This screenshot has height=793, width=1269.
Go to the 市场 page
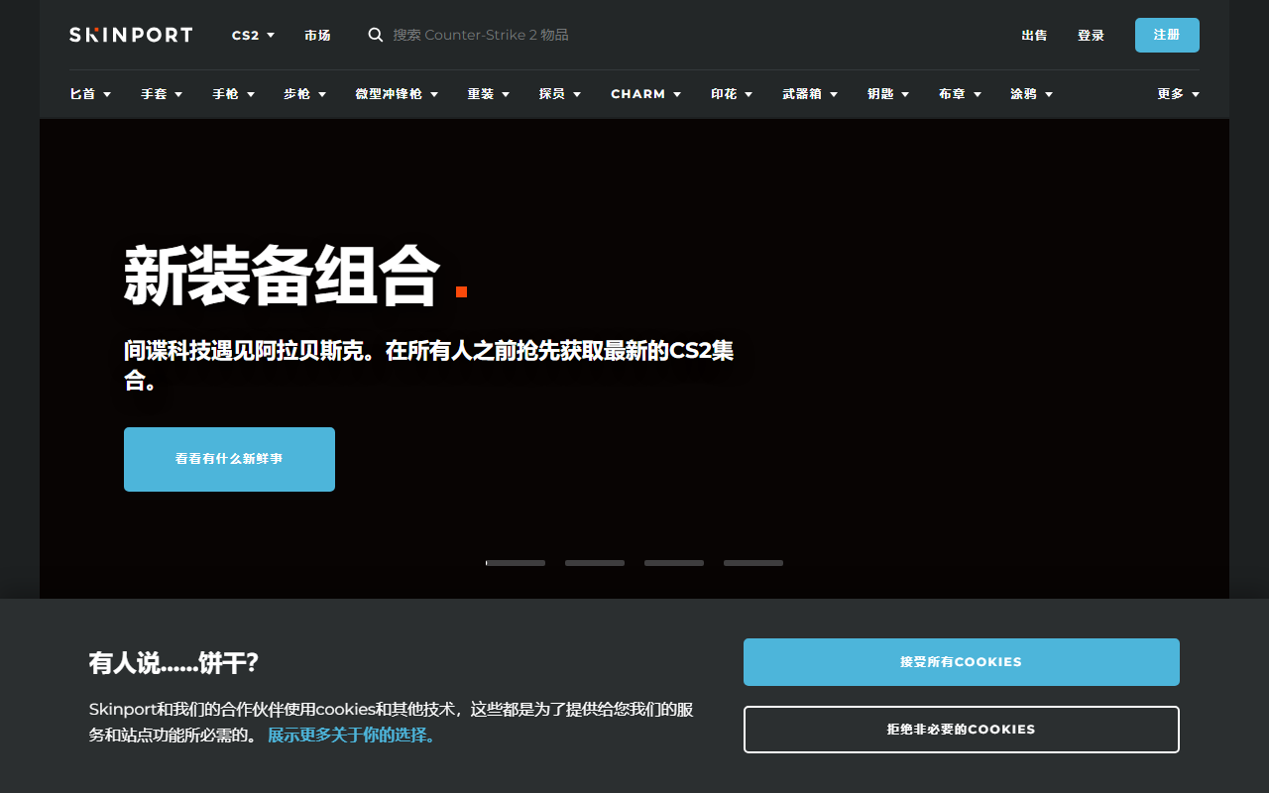317,35
